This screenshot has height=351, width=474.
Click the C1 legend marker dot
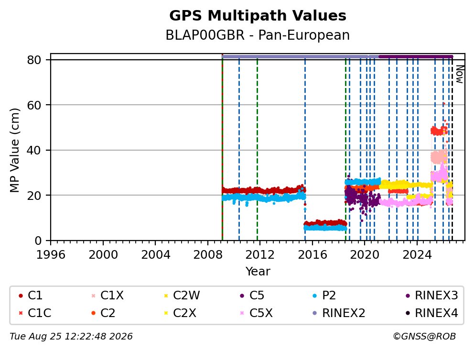21,296
